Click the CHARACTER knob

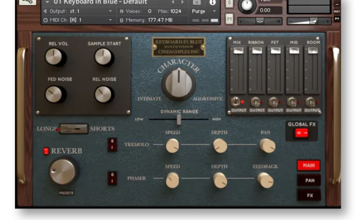178,83
